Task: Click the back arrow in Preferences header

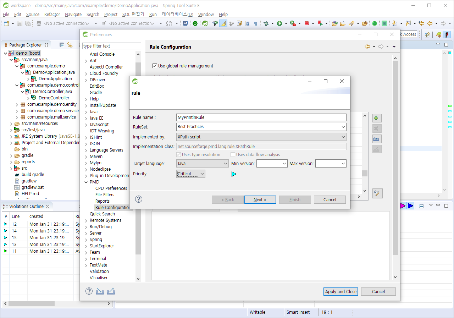Action: pyautogui.click(x=367, y=46)
